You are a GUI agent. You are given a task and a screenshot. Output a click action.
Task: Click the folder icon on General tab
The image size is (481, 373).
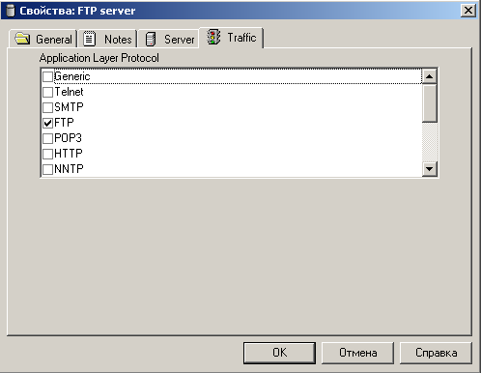click(22, 39)
